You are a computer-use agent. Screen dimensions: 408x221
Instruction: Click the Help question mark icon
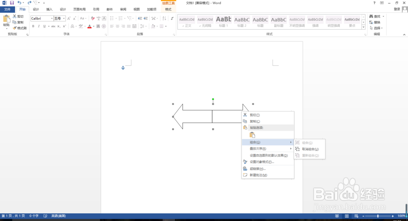(374, 3)
